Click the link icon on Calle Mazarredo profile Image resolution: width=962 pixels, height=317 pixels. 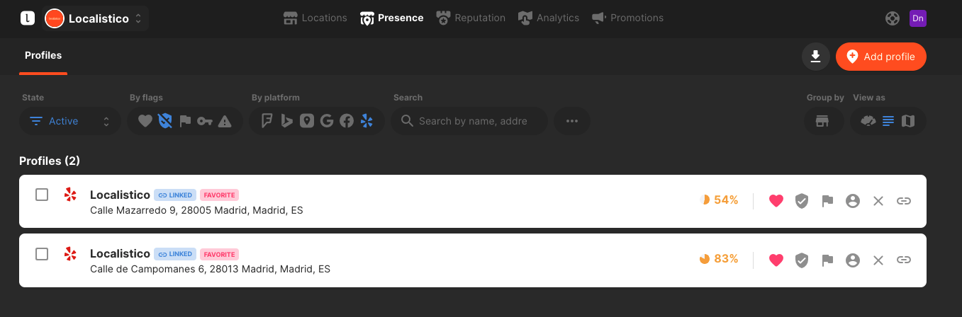coord(904,201)
